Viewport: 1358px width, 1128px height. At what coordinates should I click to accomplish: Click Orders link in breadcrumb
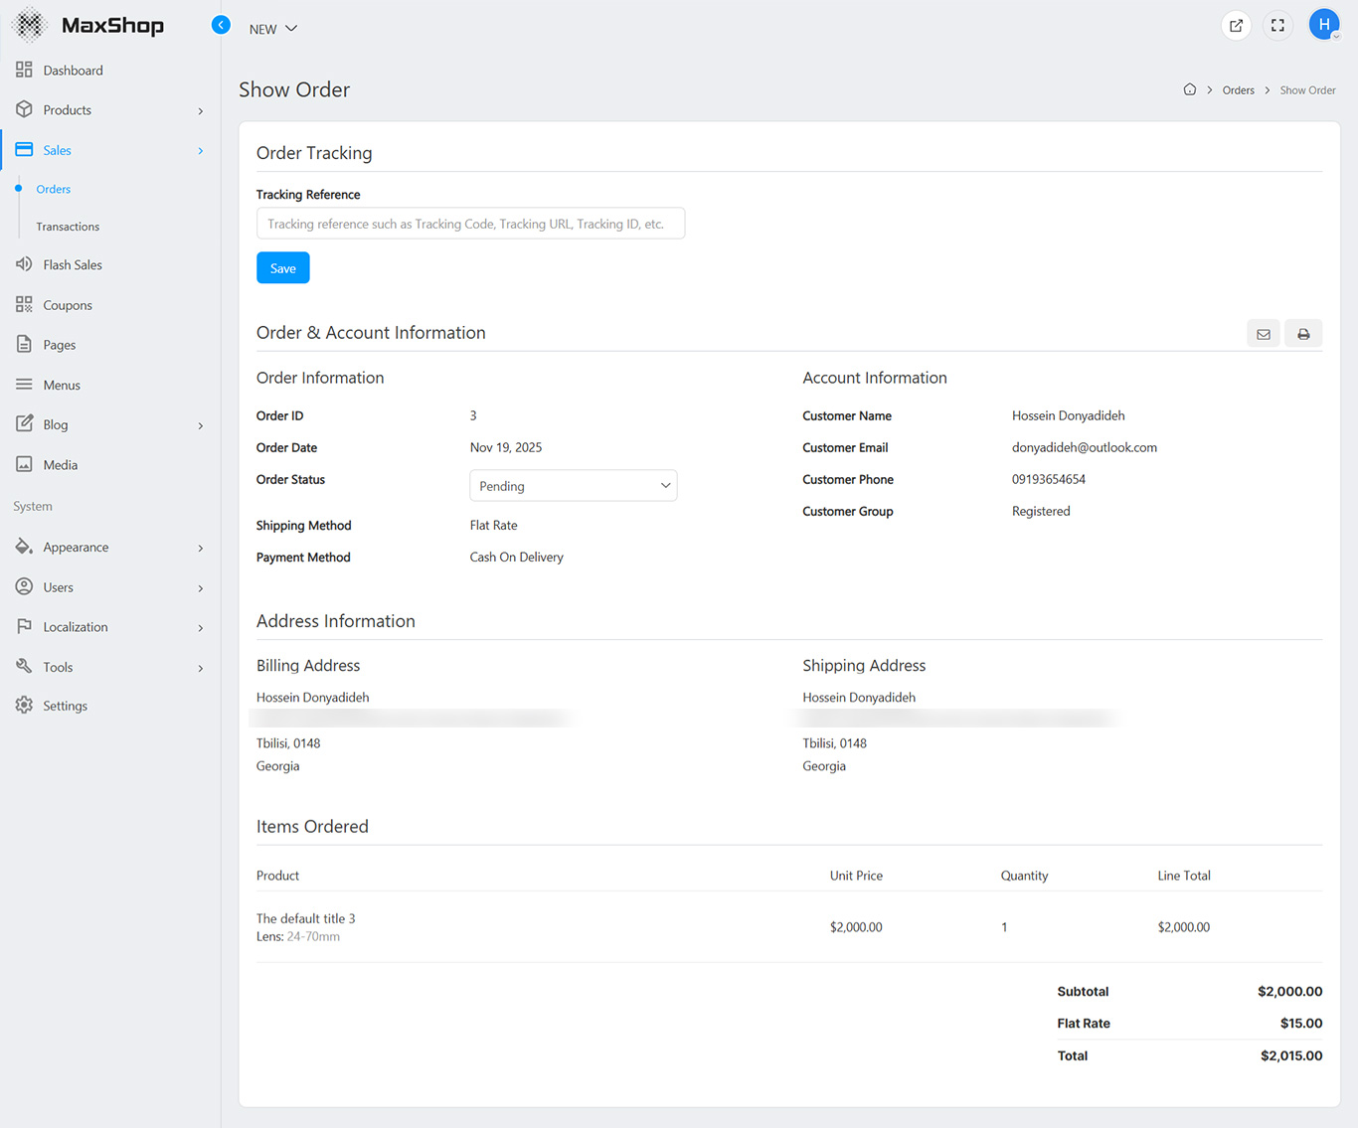[x=1238, y=90]
